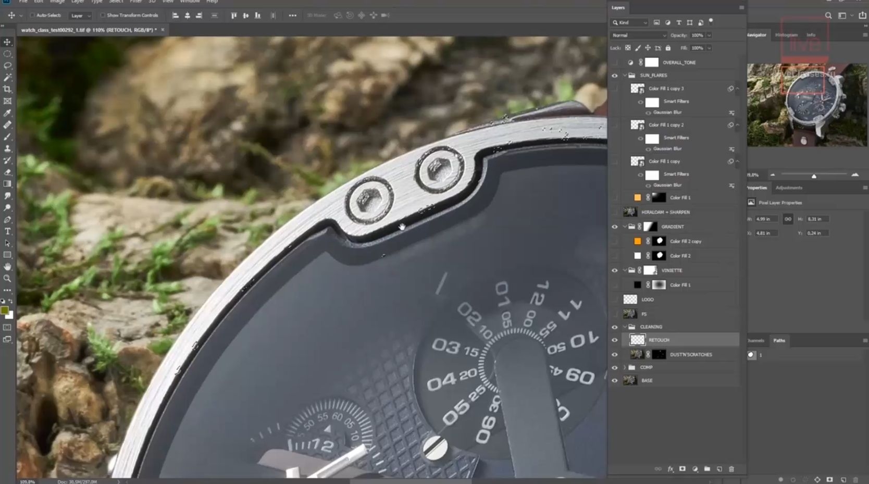Select the Elliptical Marquee tool

(x=7, y=54)
